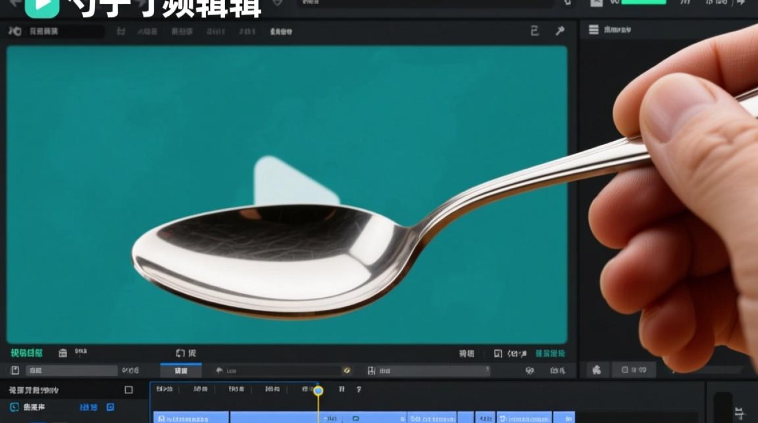Click the teal rounded icon at the track's left
Viewport: 758px width, 423px height.
pos(15,407)
